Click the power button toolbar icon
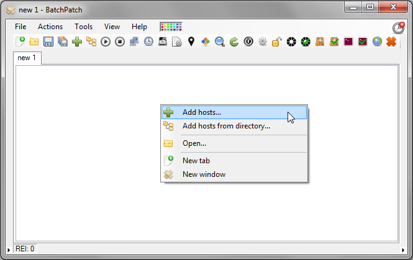413x260 pixels. click(248, 42)
